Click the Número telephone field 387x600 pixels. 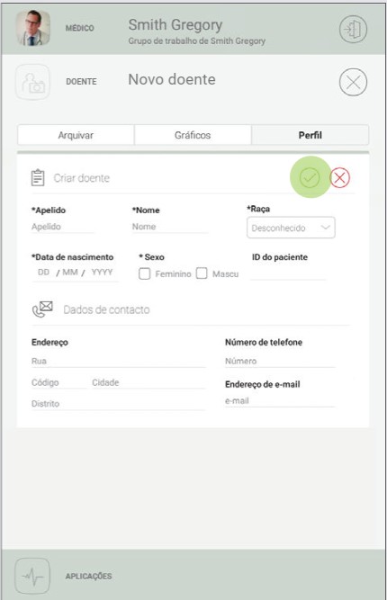coord(280,361)
